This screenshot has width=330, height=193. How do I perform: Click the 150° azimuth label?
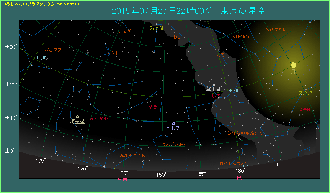pyautogui.click(x=161, y=174)
